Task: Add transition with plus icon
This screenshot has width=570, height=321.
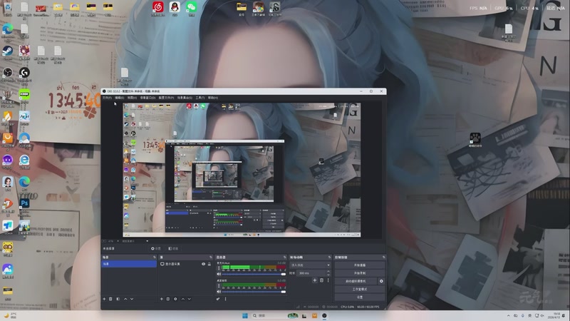Action: 315,280
